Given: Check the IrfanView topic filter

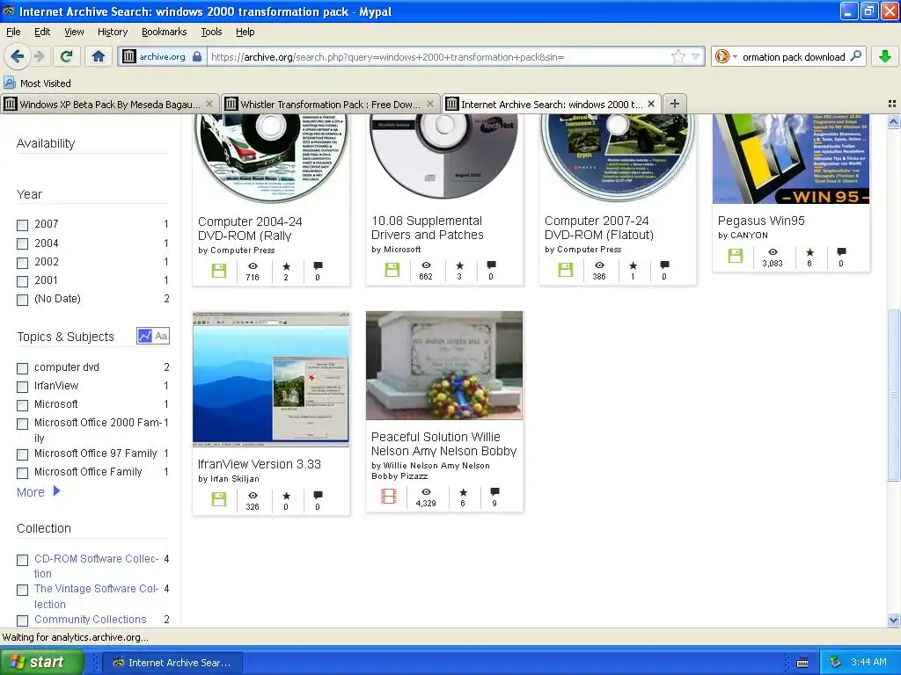Looking at the screenshot, I should tap(22, 387).
